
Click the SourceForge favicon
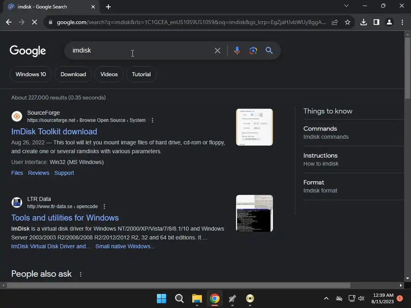[17, 116]
